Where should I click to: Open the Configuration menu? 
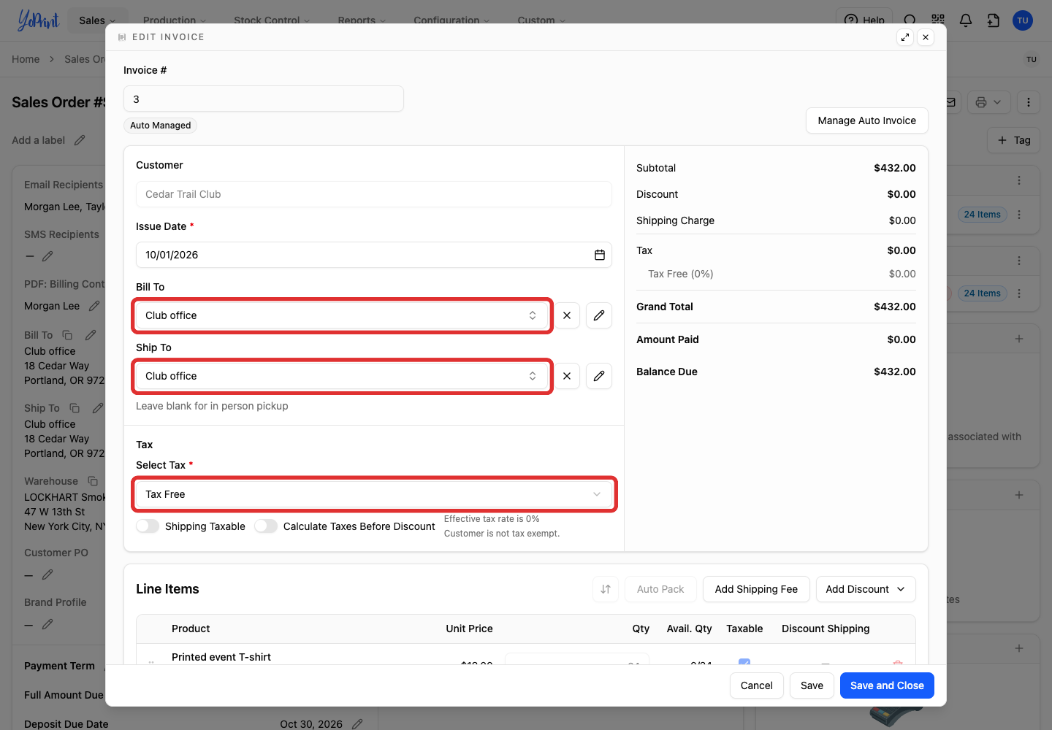(451, 20)
